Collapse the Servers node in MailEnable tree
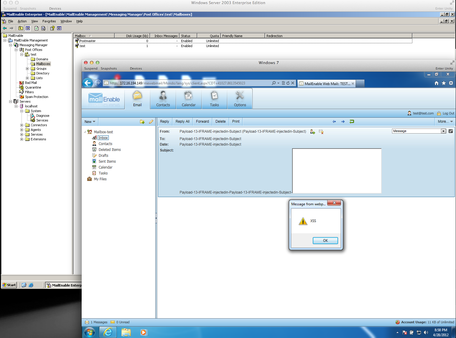 pos(10,101)
